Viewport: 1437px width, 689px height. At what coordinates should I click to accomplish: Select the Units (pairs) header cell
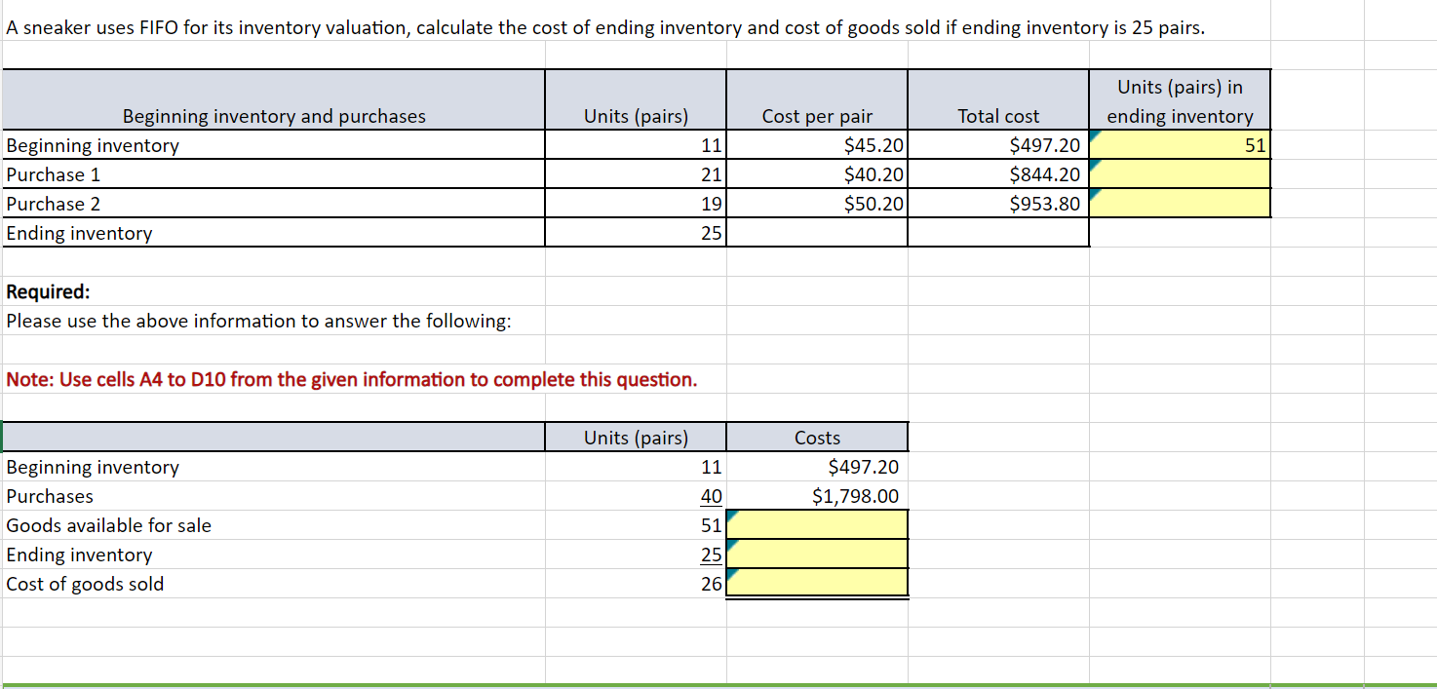pyautogui.click(x=635, y=115)
